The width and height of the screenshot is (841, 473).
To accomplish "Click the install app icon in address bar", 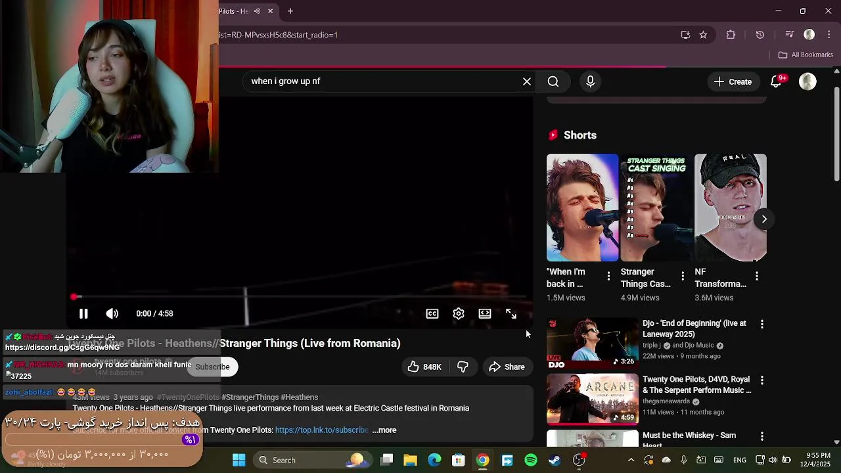I will (685, 35).
